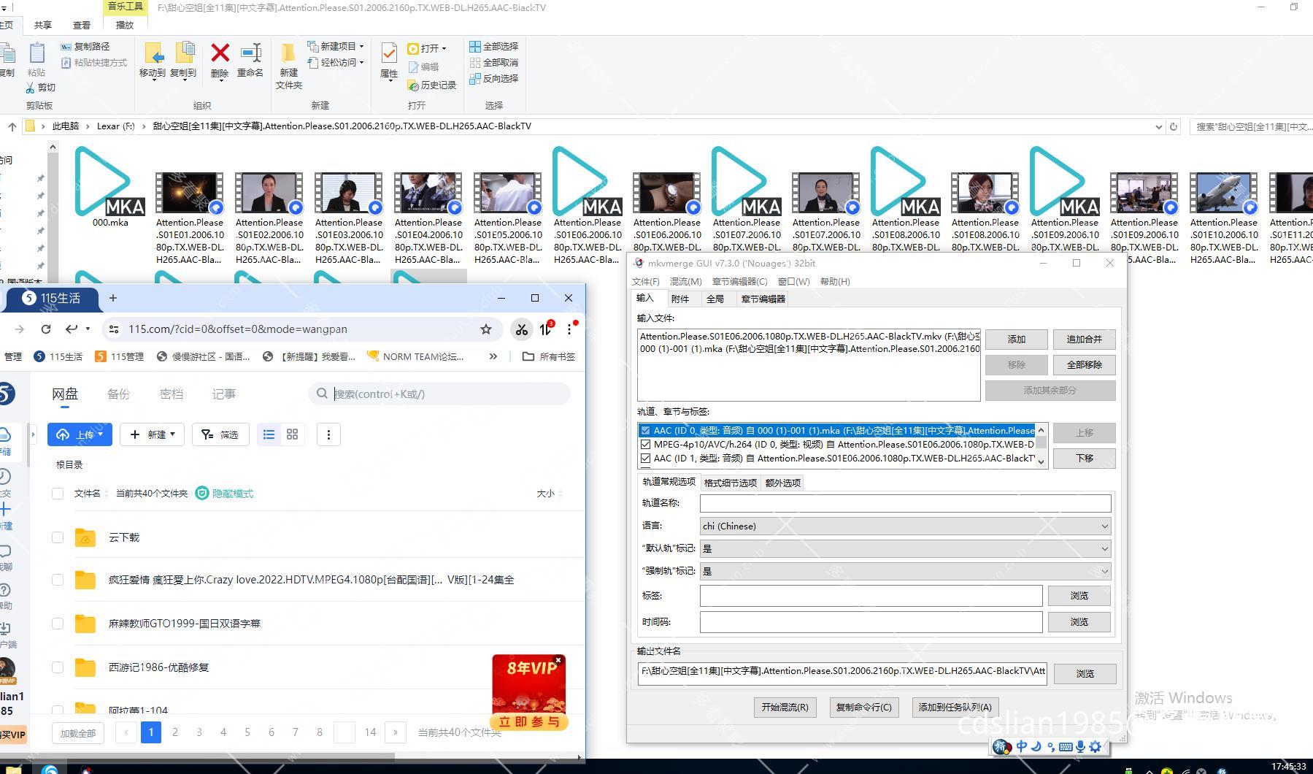
Task: Click the red Delete icon in ribbon
Action: 220,55
